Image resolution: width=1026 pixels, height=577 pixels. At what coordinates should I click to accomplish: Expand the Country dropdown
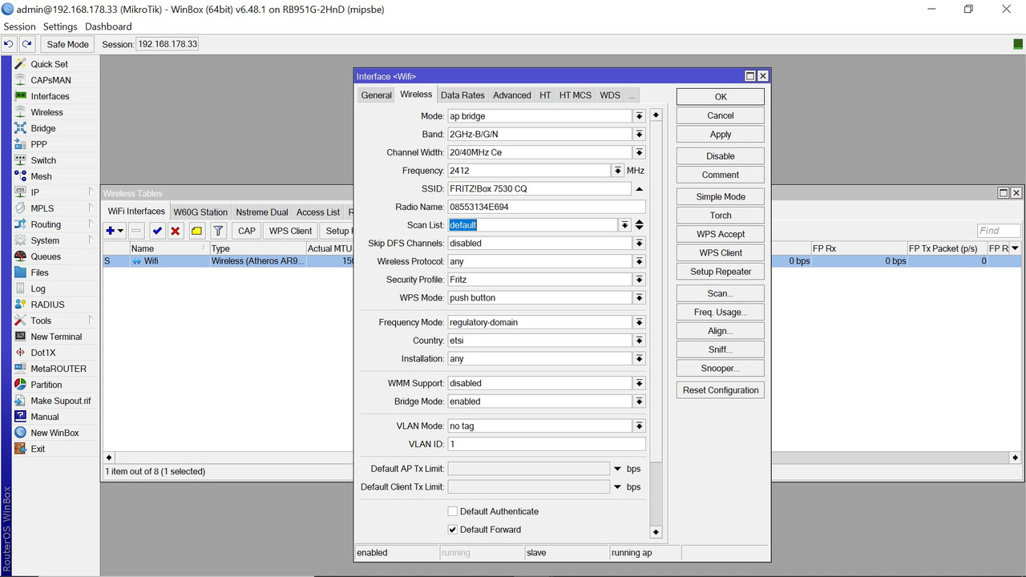639,341
